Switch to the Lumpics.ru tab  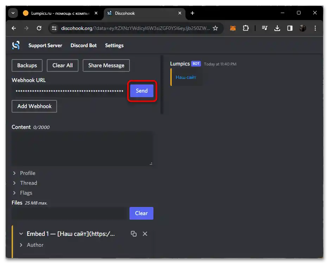(x=60, y=13)
